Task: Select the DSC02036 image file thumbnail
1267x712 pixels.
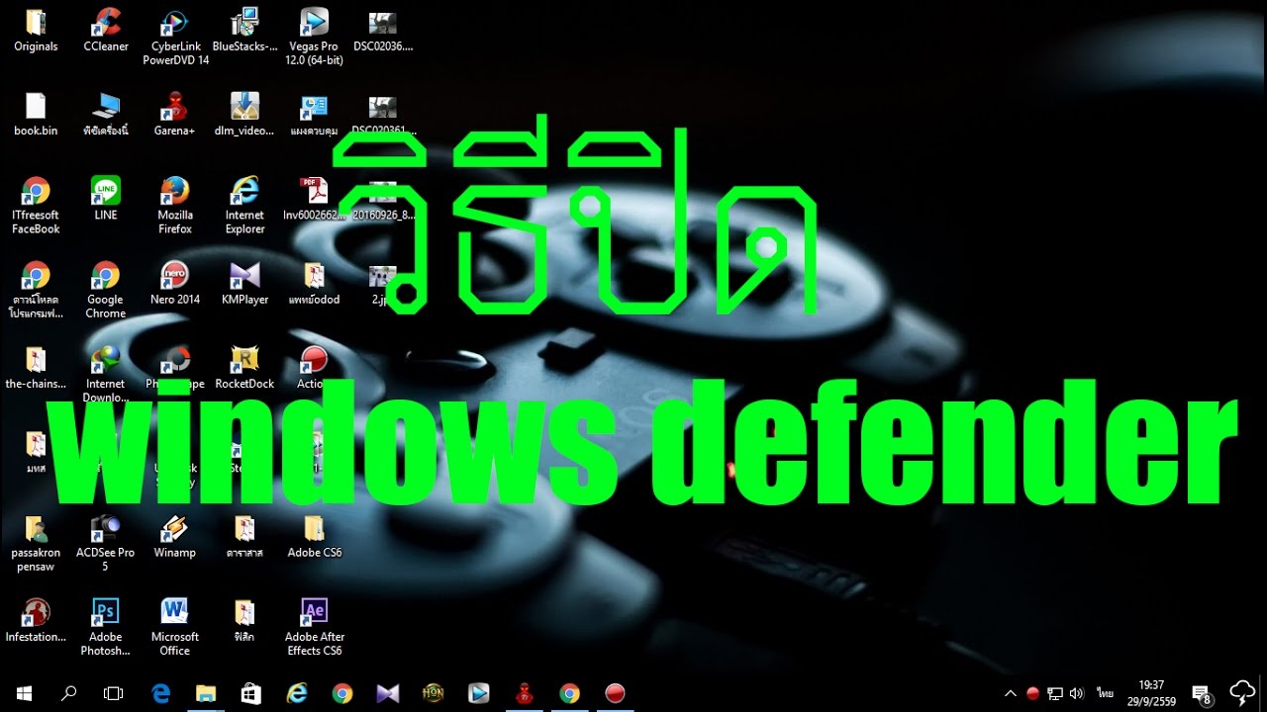Action: [x=382, y=30]
